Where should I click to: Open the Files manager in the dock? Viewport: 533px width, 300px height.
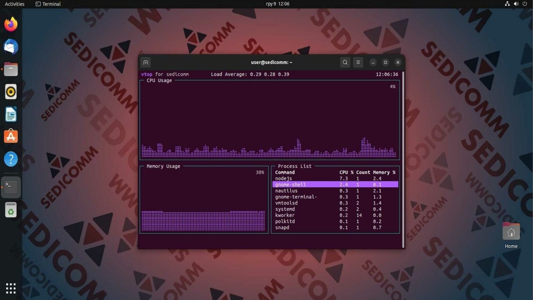click(x=11, y=69)
